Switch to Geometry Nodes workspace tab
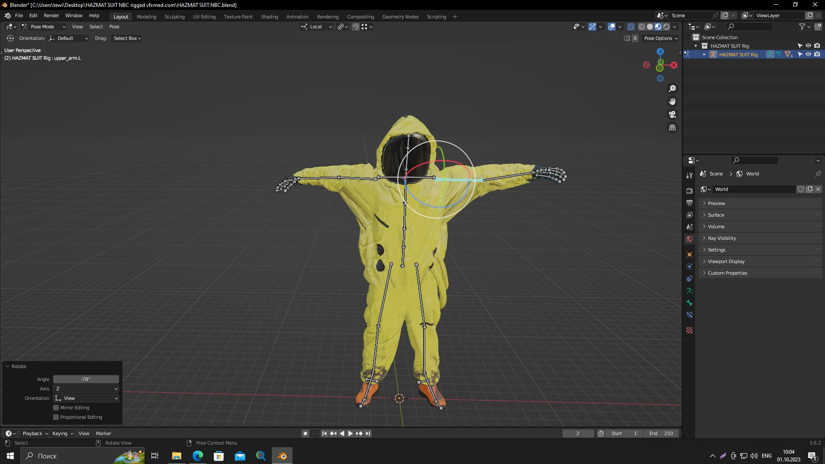The height and width of the screenshot is (464, 825). 400,17
